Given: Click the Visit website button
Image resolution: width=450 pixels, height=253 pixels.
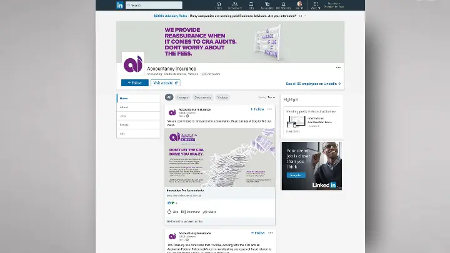Looking at the screenshot, I should click(x=165, y=83).
